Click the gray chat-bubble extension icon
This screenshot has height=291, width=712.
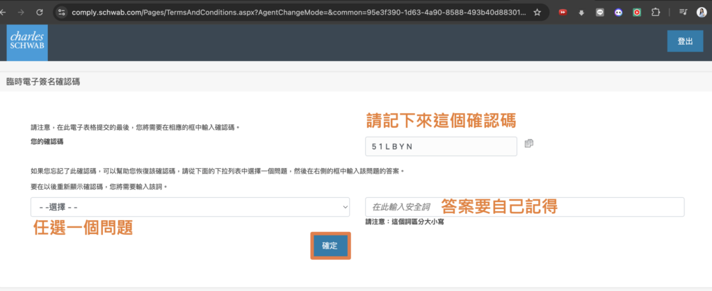coord(599,13)
